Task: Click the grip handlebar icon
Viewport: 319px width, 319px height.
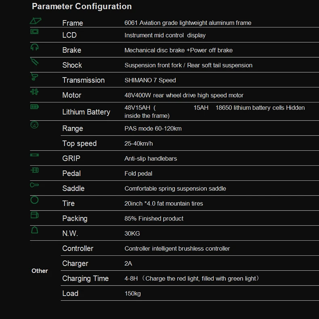Action: point(35,155)
